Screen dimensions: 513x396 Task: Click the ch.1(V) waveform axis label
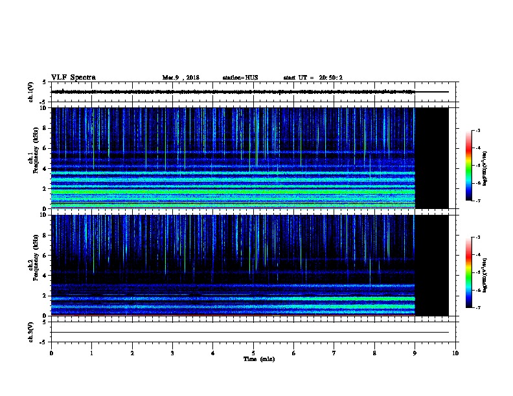coord(30,92)
